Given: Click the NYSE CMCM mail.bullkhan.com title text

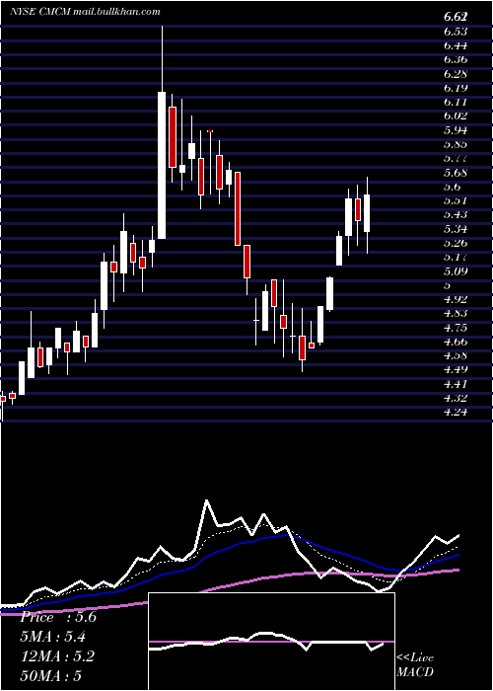Looking at the screenshot, I should 85,12.
